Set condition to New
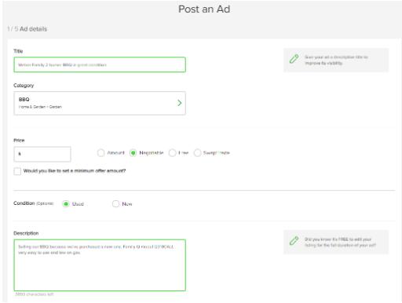 (115, 203)
